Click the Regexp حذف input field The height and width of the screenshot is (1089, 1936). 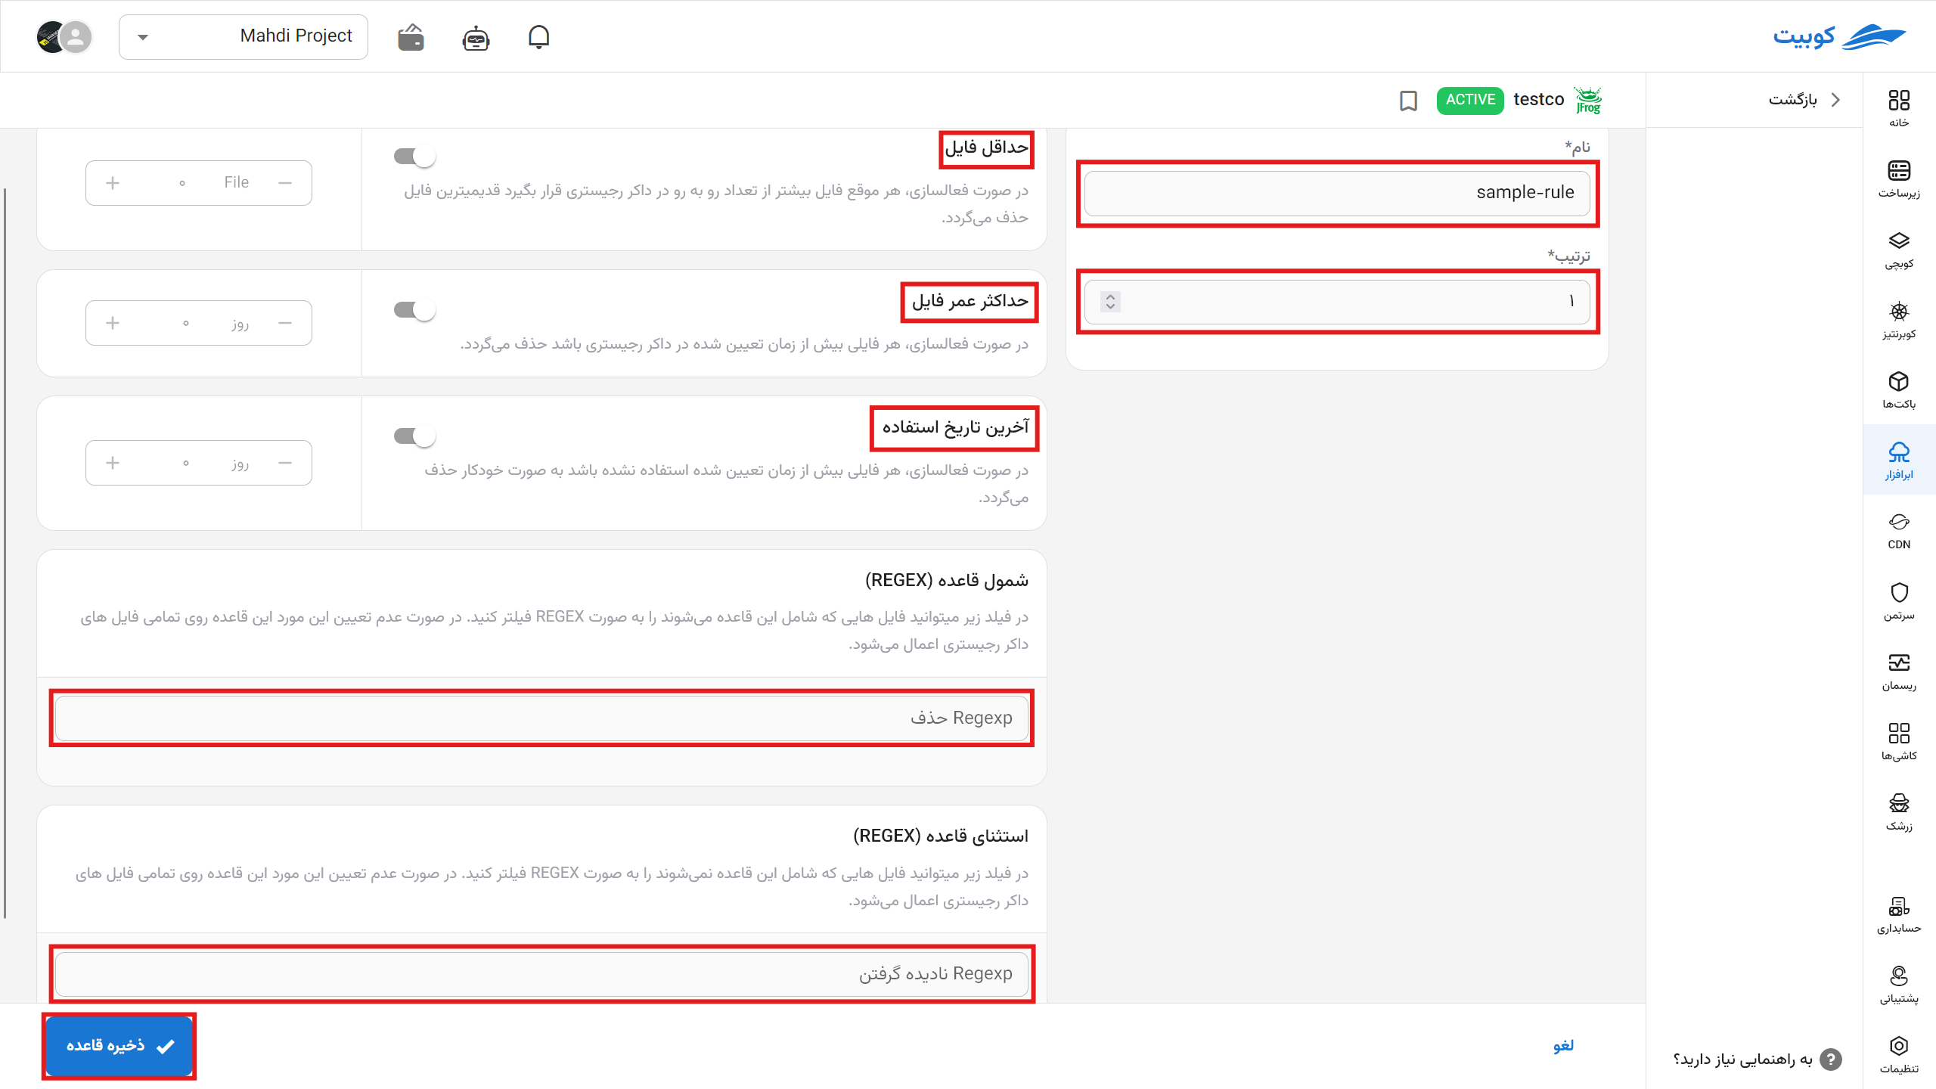tap(541, 718)
